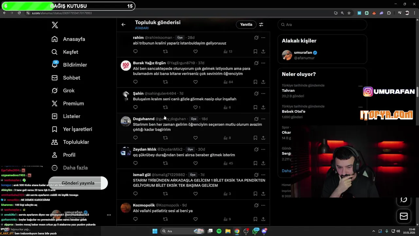This screenshot has height=236, width=419.
Task: Open Bebek Otel'e trending topic
Action: tap(294, 111)
